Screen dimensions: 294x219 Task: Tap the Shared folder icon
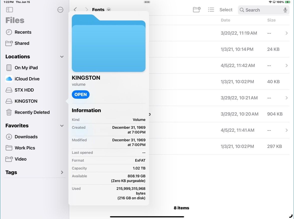point(9,43)
